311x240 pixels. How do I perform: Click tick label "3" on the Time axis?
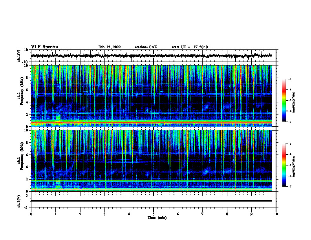pos(104,214)
